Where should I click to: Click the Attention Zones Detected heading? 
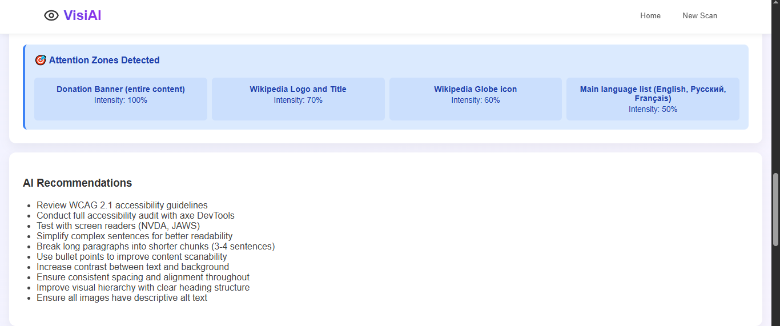pos(104,60)
